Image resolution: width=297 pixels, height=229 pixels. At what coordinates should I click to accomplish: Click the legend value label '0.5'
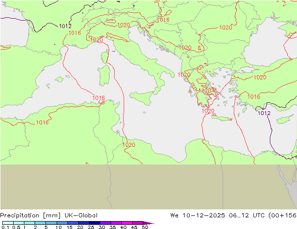[16, 227]
